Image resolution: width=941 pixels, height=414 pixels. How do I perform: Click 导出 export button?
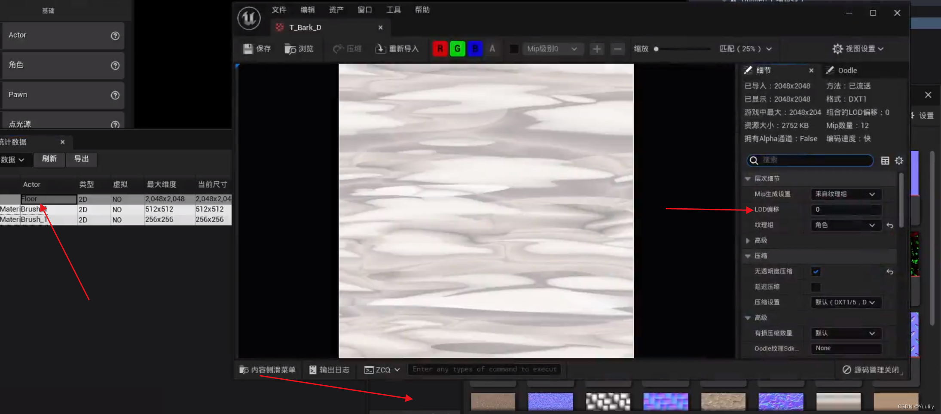pyautogui.click(x=82, y=159)
